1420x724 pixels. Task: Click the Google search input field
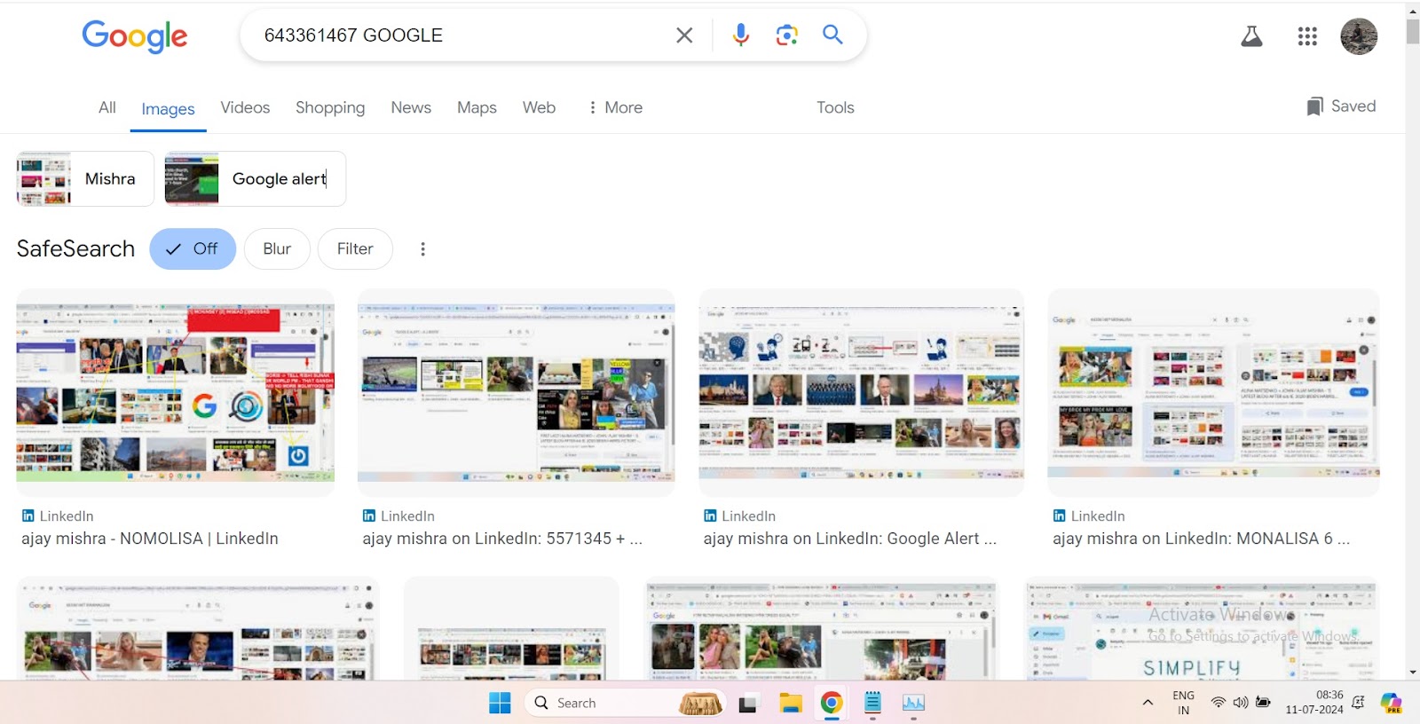(461, 35)
